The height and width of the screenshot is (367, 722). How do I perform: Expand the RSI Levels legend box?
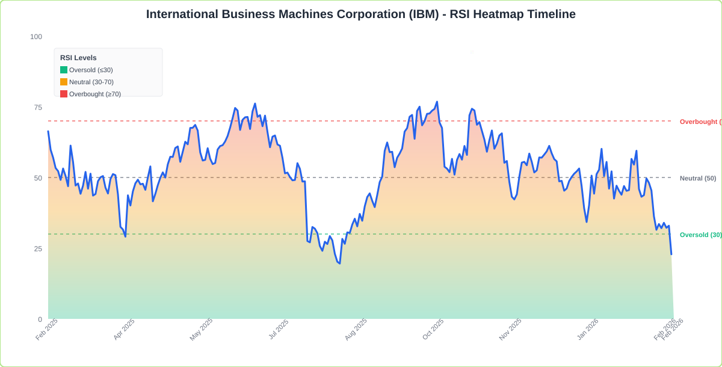click(108, 72)
